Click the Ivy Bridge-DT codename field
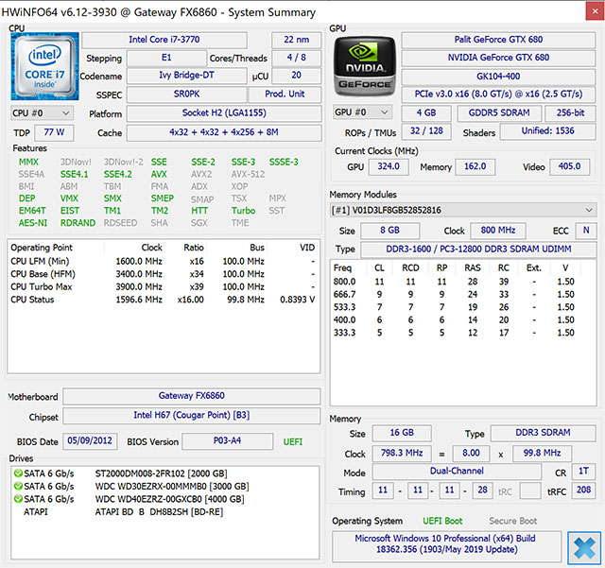 coord(187,76)
